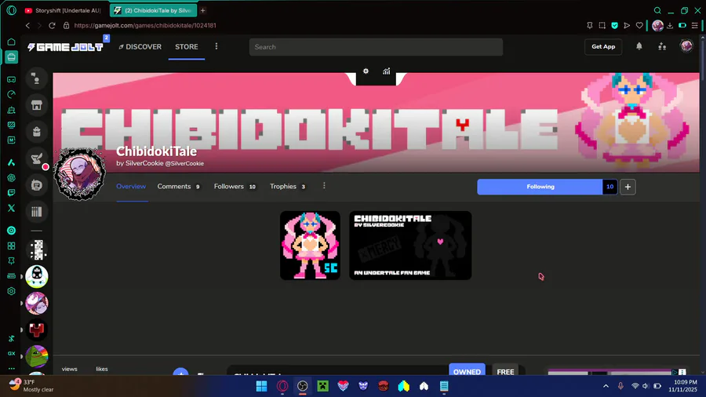This screenshot has width=706, height=397.
Task: Open Opera sidebar settings gear
Action: click(x=11, y=291)
